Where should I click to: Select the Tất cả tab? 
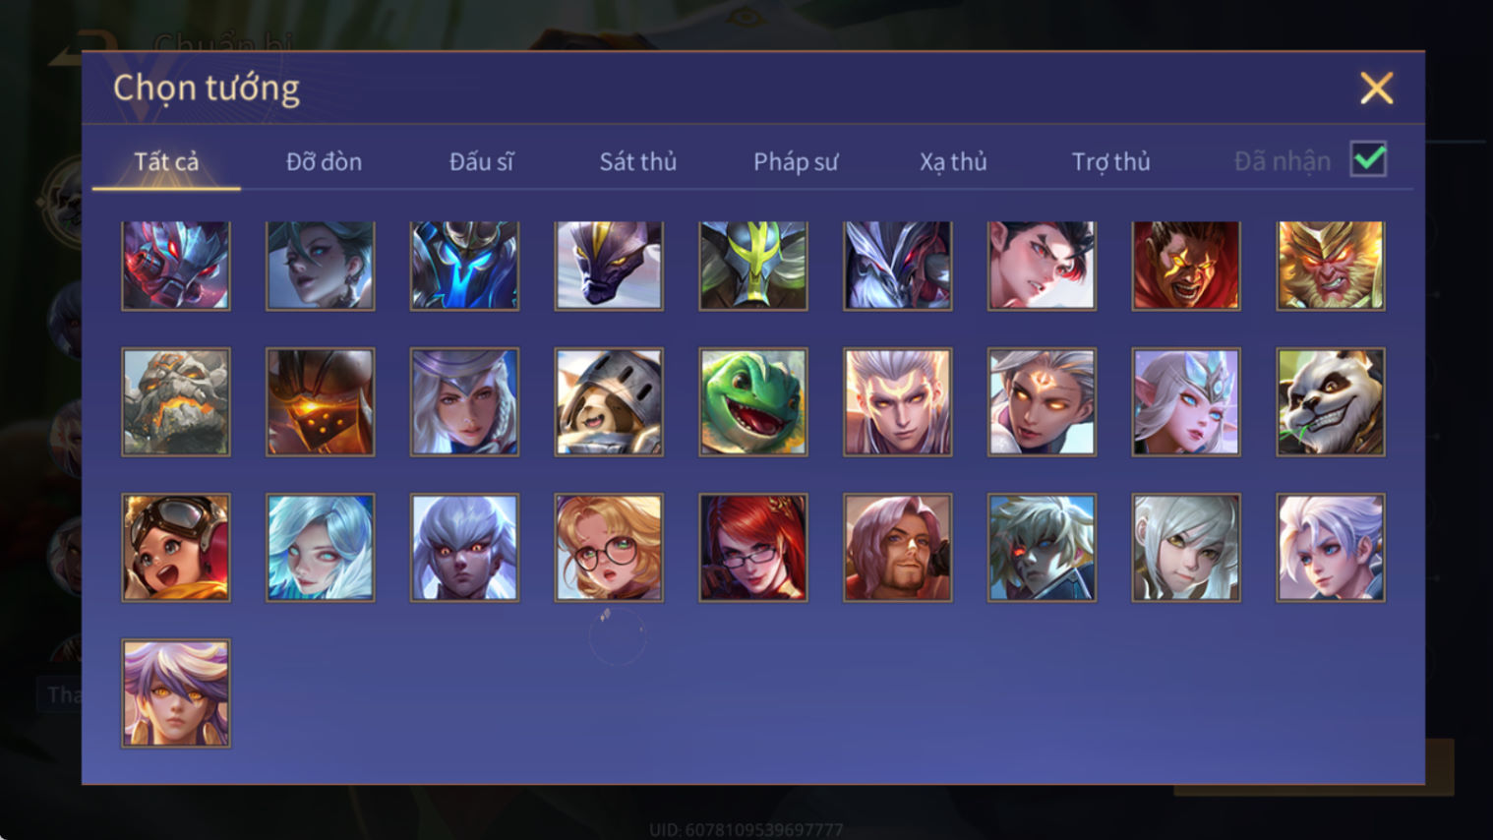[x=166, y=161]
